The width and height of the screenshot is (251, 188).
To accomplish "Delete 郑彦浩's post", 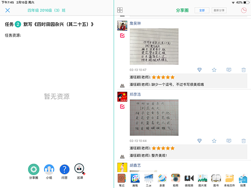I will point(243,141).
